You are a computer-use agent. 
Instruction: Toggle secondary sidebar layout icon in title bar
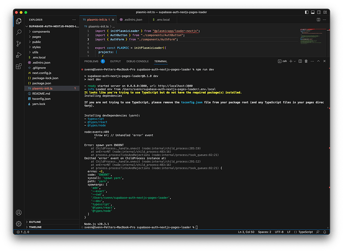pyautogui.click(x=319, y=12)
